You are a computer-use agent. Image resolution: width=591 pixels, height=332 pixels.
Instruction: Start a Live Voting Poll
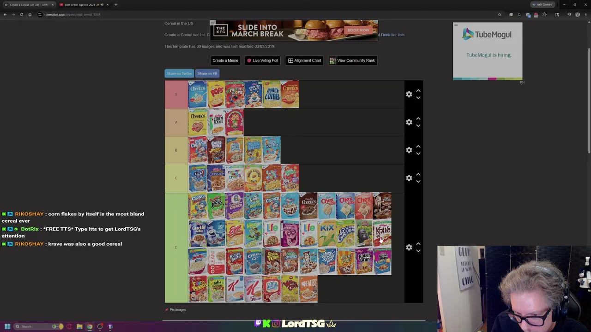(x=263, y=60)
